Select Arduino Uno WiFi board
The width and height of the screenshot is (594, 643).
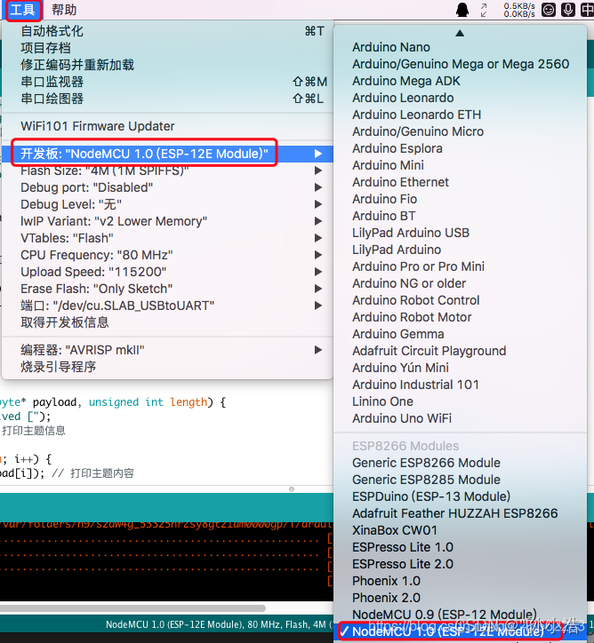(x=461, y=418)
